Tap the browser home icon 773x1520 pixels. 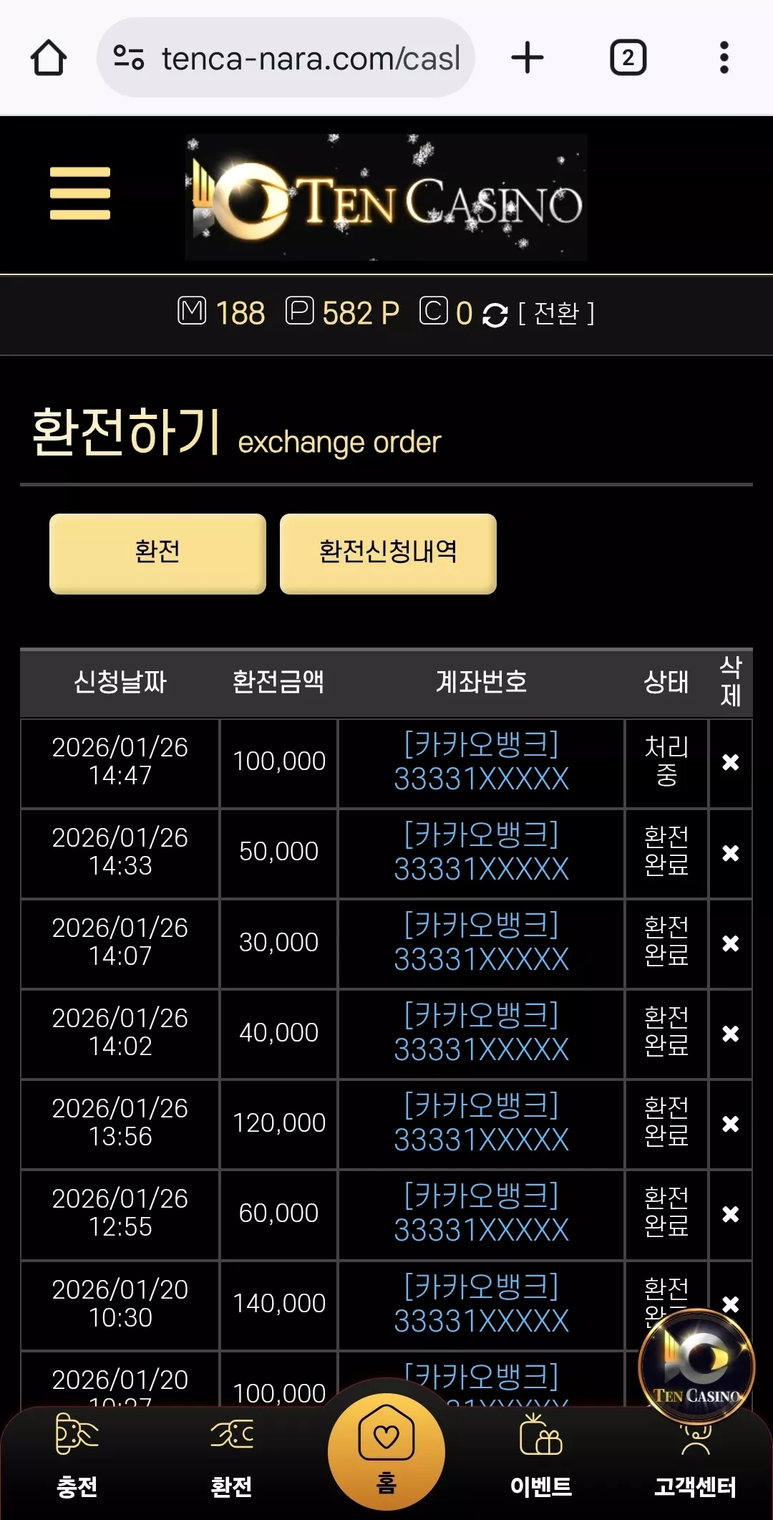click(x=49, y=58)
